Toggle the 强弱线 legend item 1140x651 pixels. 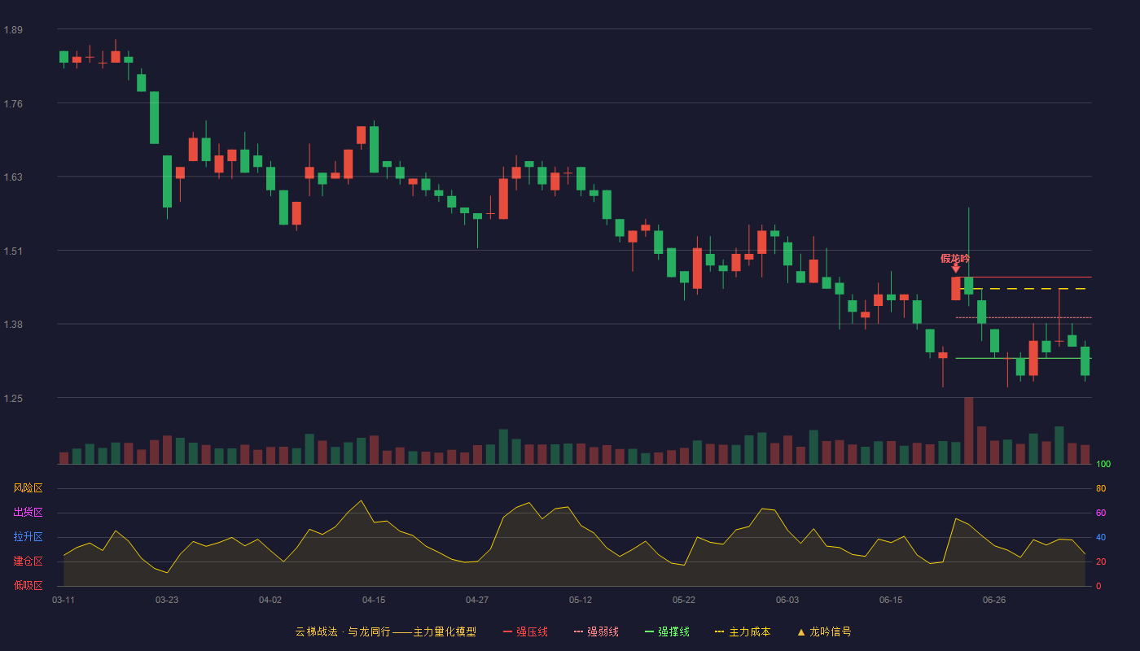coord(596,631)
